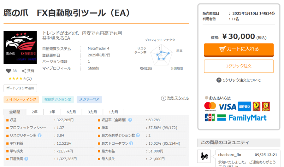
Task: Click the Daily Yamazaki payment icon
Action: 266,107
